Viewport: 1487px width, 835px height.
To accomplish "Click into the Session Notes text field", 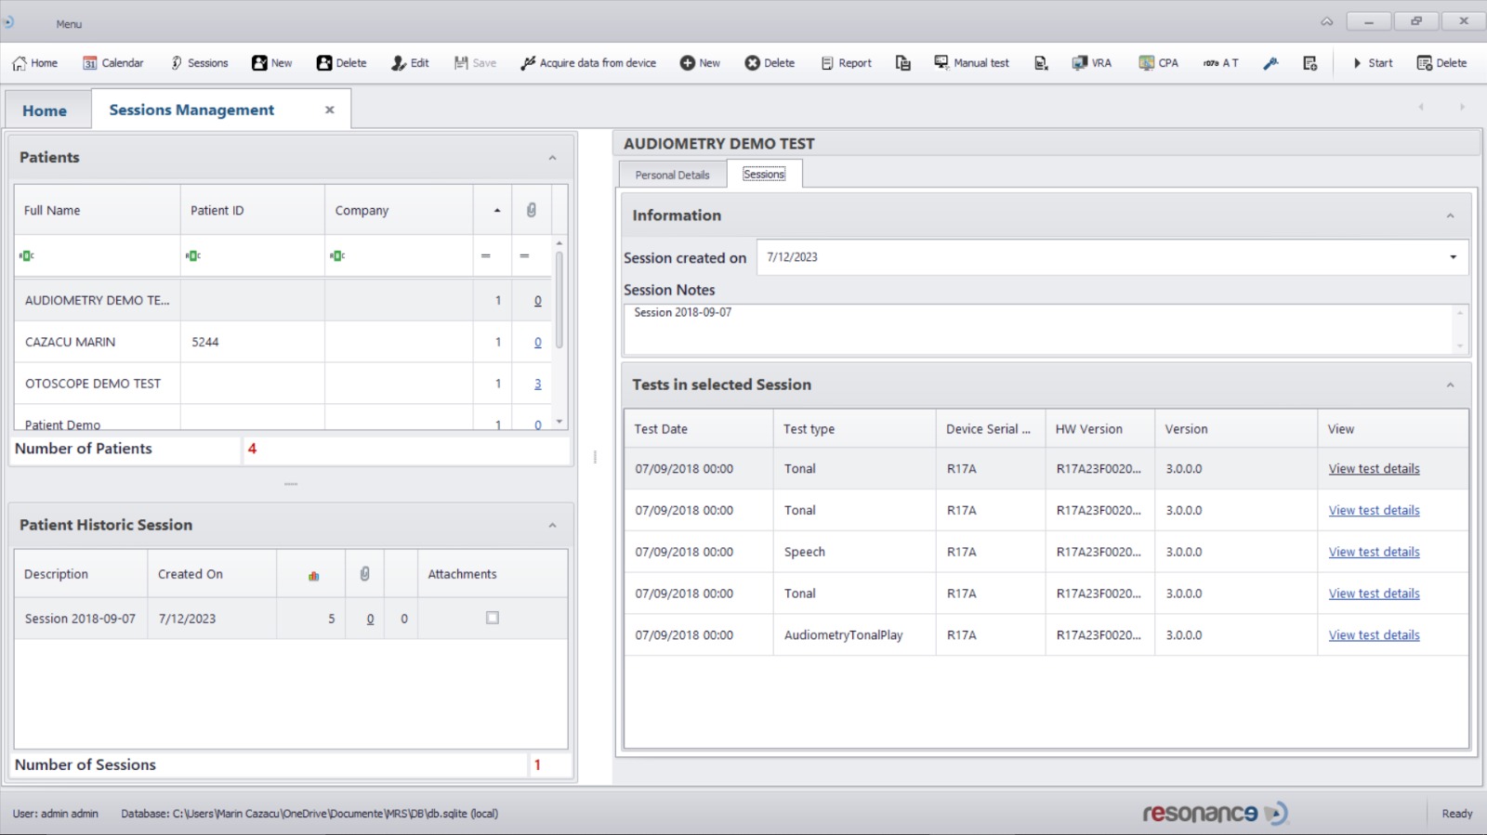I will click(1037, 330).
